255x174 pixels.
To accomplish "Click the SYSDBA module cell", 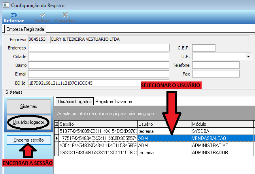I will [222, 131].
